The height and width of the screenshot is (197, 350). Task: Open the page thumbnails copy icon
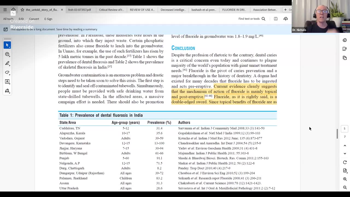pyautogui.click(x=345, y=58)
